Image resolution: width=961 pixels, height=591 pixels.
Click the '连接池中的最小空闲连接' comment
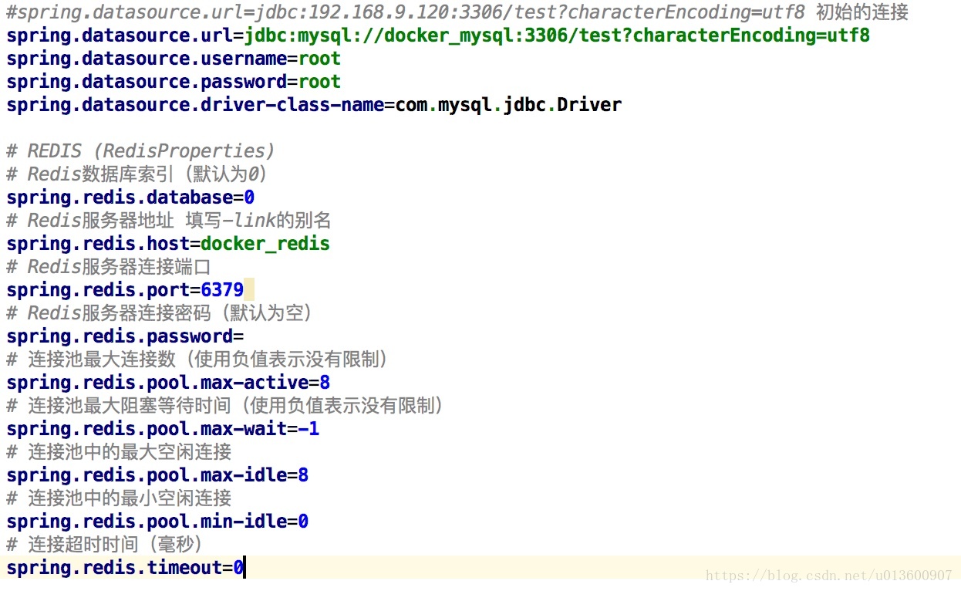coord(119,498)
